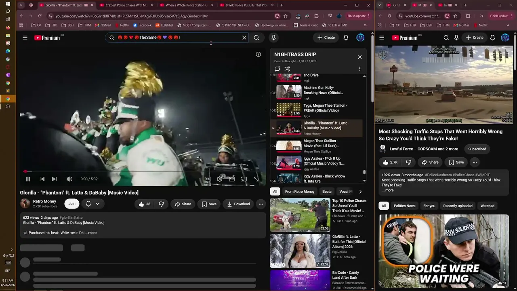
Task: Reload the page in left browser
Action: click(x=40, y=16)
